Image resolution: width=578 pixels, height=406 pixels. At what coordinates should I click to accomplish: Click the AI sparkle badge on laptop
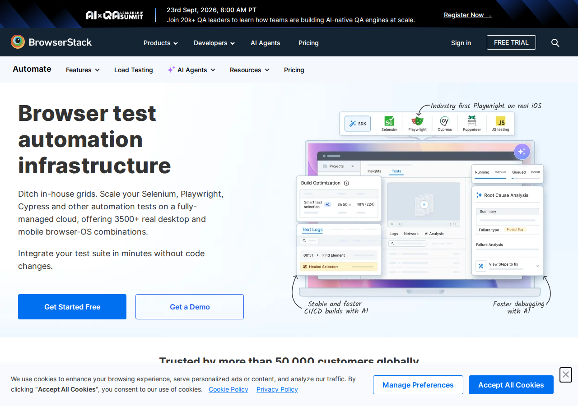[x=522, y=152]
